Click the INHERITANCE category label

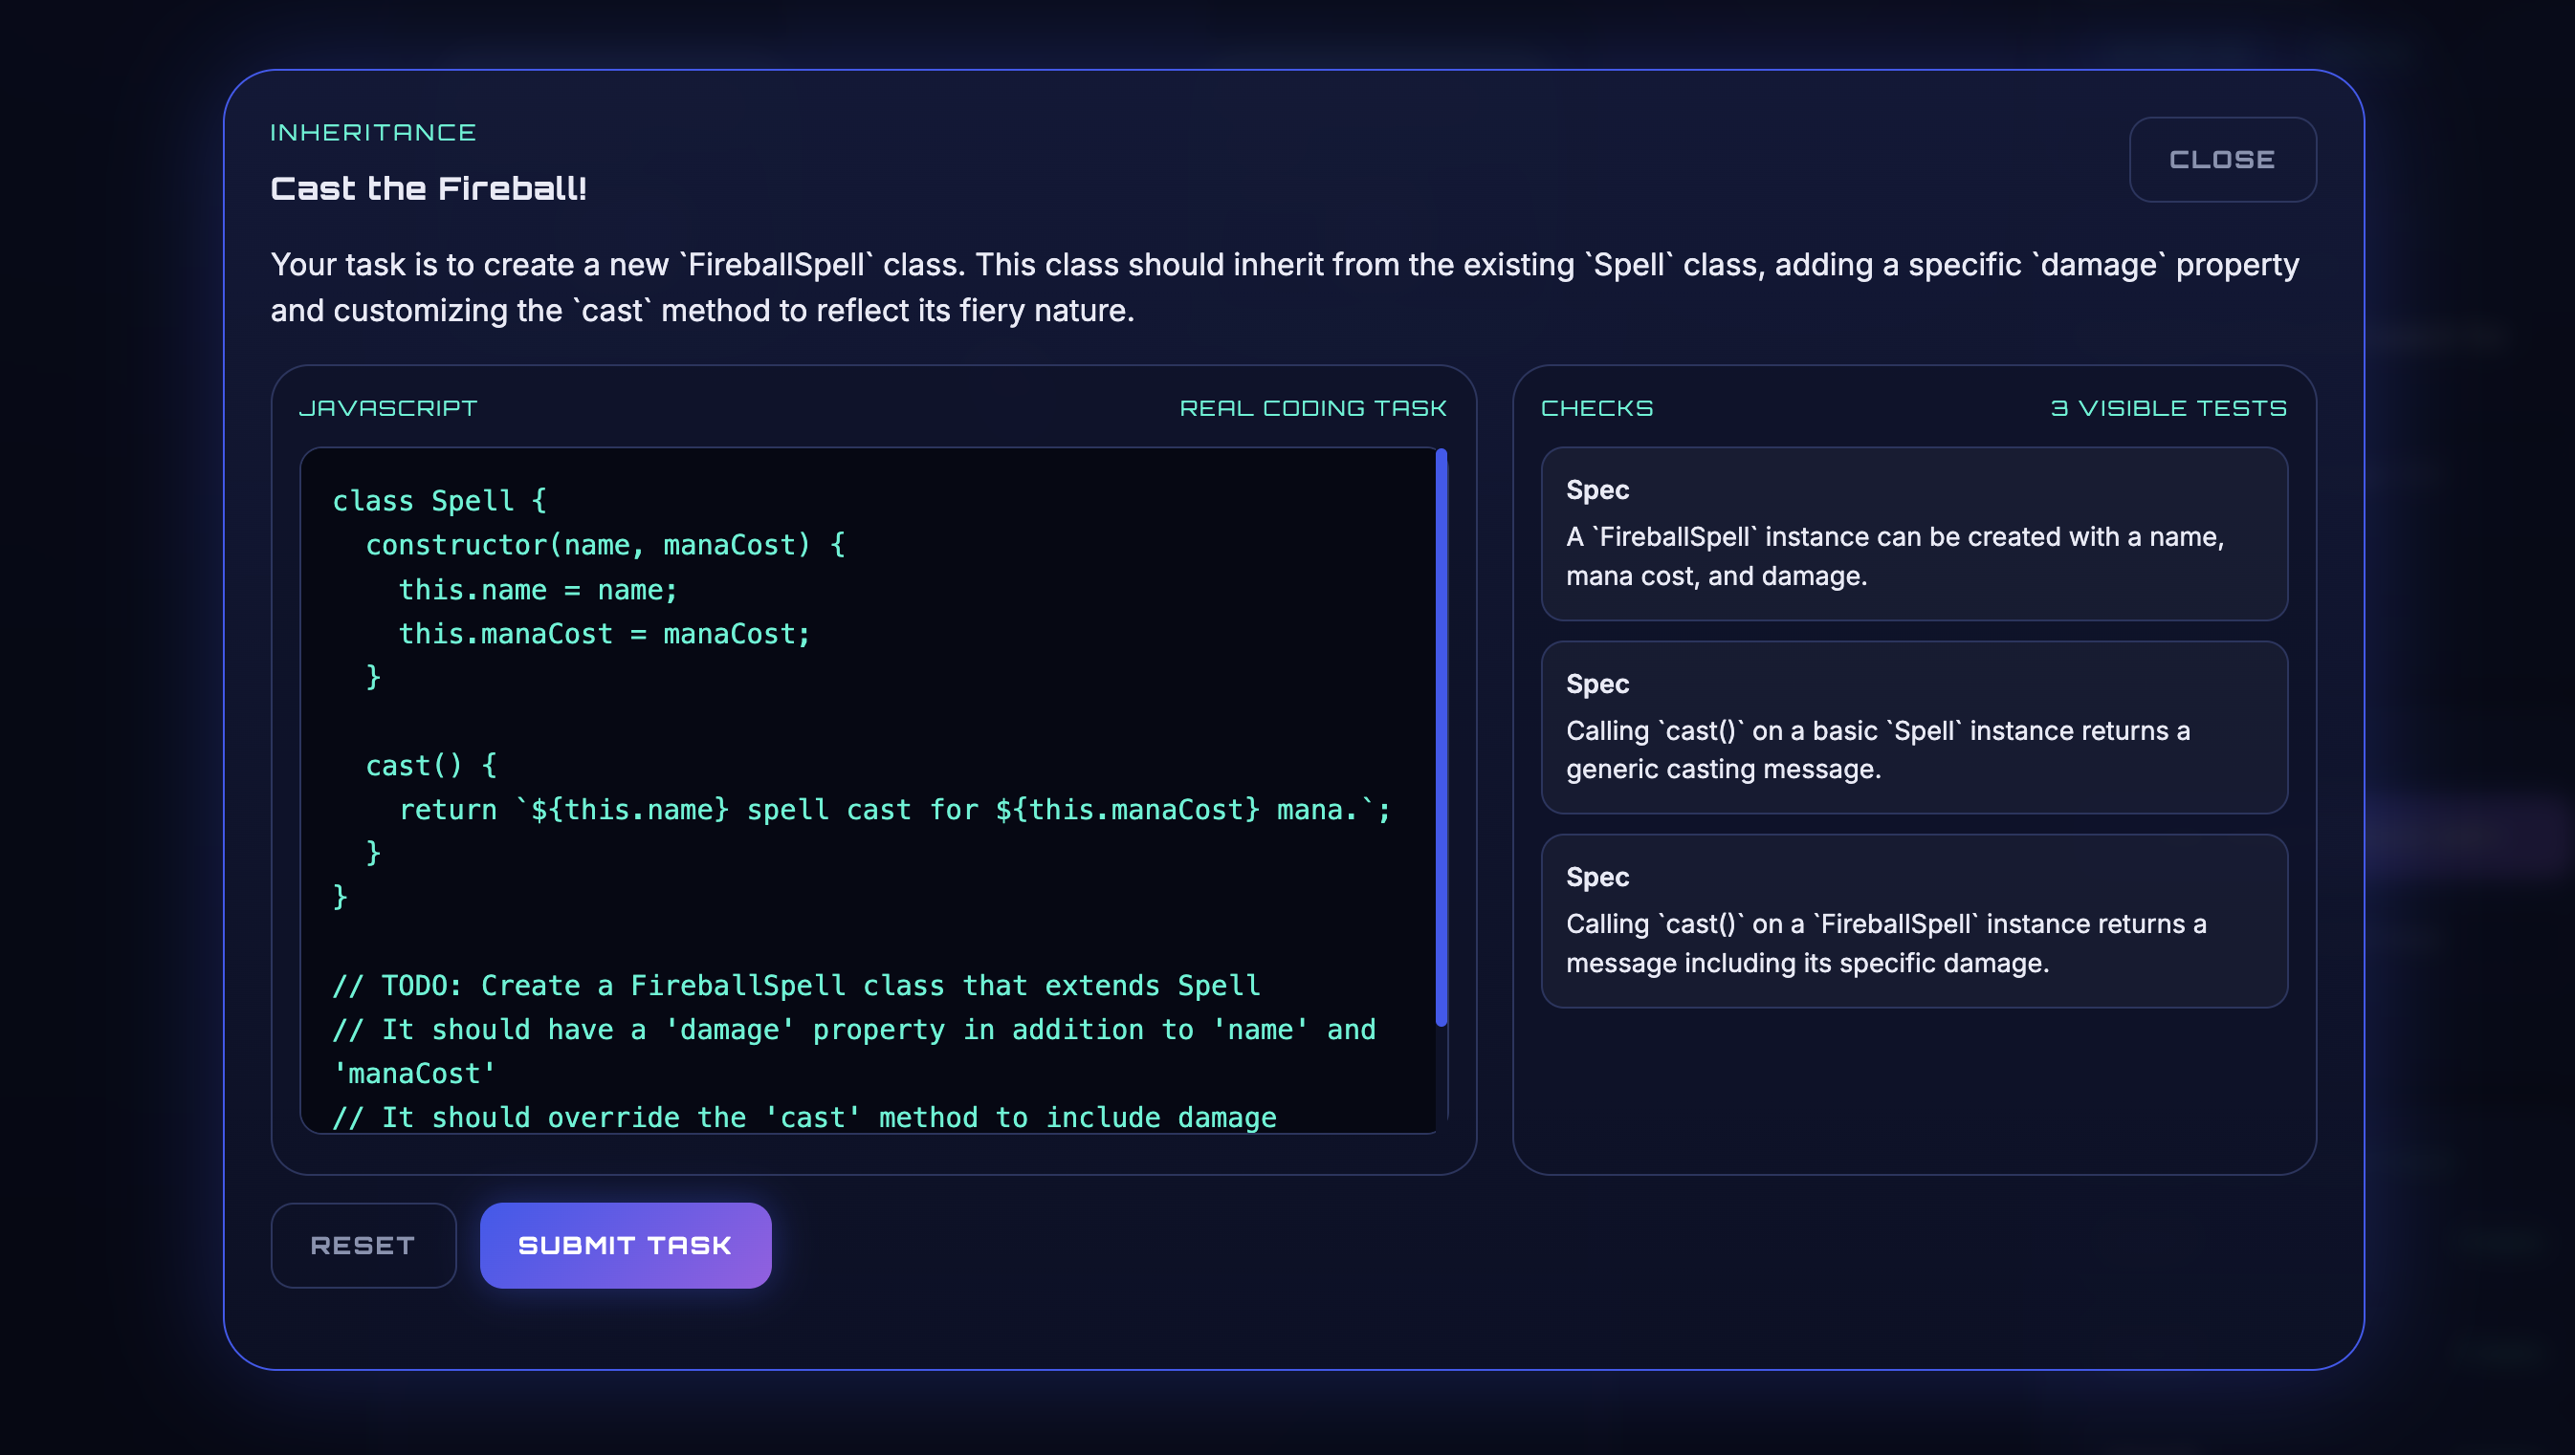pos(373,133)
